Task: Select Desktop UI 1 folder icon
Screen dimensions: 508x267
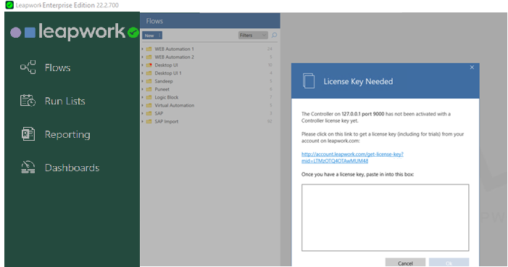Action: pyautogui.click(x=149, y=73)
